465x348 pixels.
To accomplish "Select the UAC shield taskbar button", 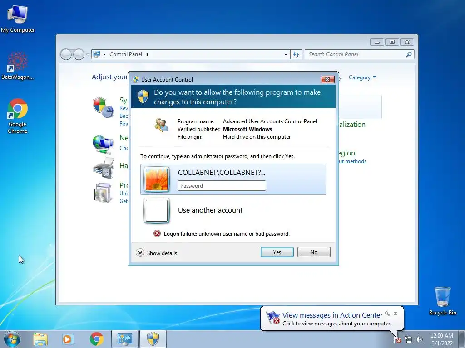I will (x=153, y=339).
